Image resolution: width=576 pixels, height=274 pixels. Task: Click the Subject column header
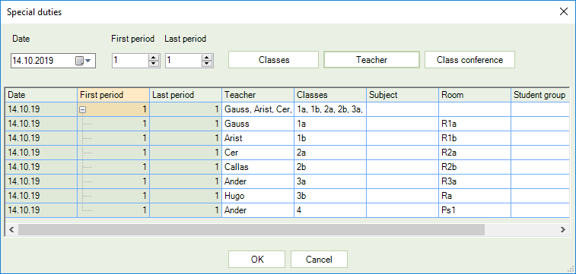[403, 95]
